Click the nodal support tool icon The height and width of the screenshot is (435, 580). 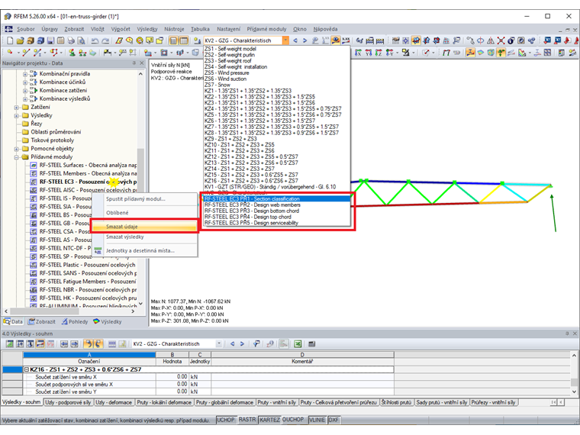click(x=72, y=53)
